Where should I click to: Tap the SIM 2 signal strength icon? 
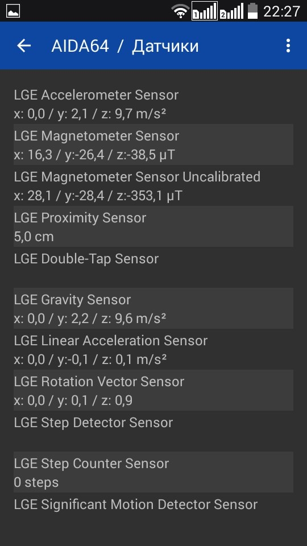pyautogui.click(x=231, y=11)
